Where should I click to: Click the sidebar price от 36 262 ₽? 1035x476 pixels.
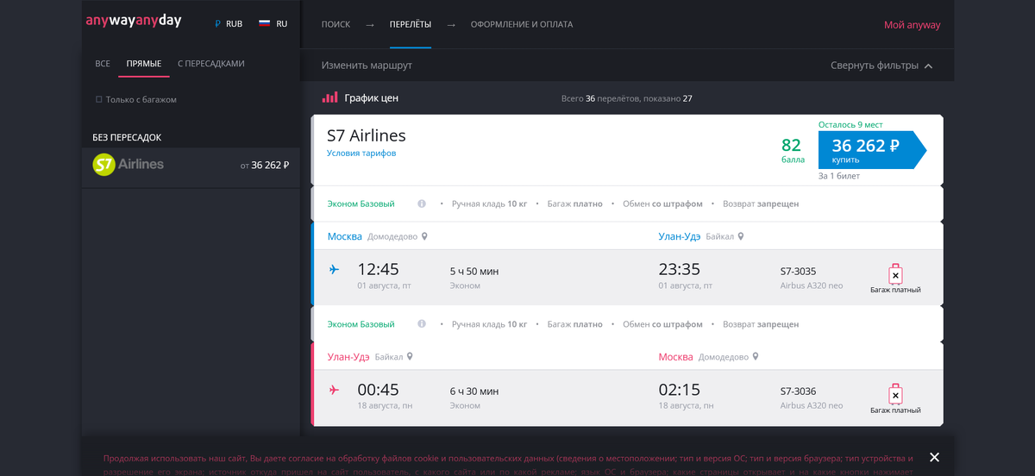point(265,166)
